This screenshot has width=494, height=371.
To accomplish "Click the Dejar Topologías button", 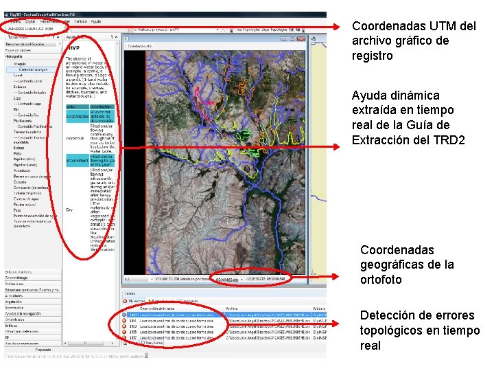I will [274, 30].
